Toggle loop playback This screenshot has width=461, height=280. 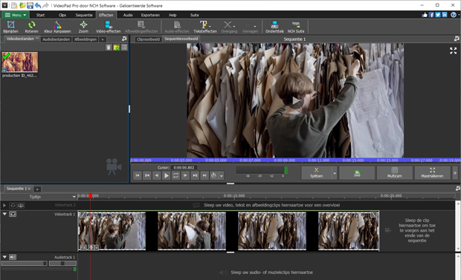(175, 176)
